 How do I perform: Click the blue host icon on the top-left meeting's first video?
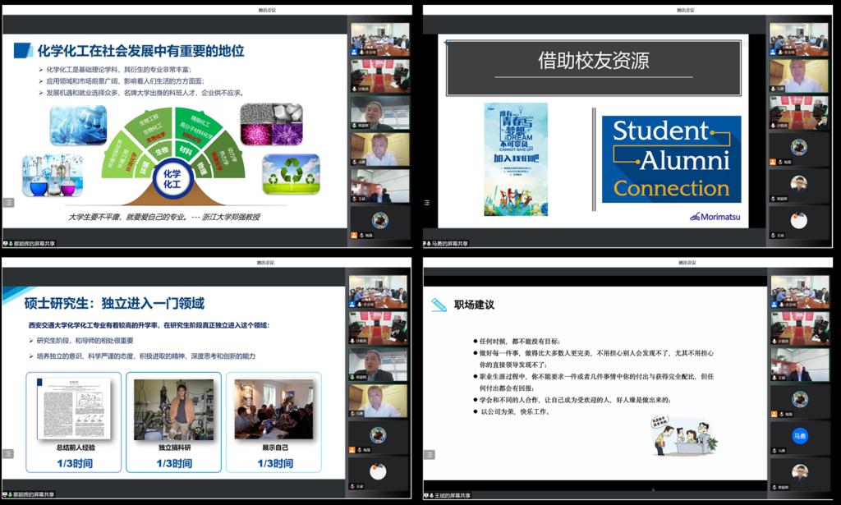coord(354,51)
